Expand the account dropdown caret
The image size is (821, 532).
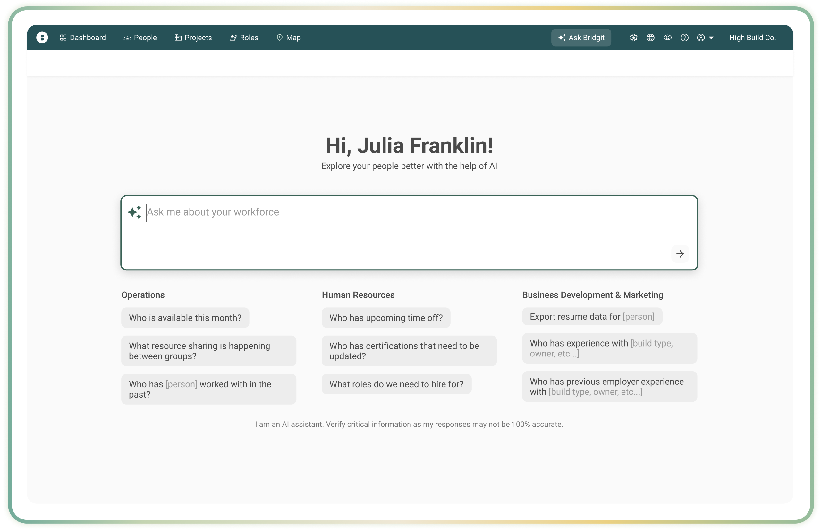711,38
